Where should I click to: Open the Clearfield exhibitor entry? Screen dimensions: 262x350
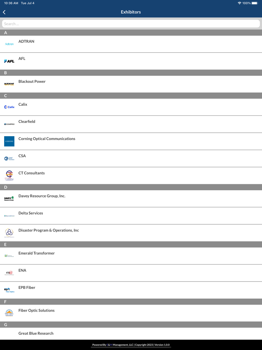(131, 124)
